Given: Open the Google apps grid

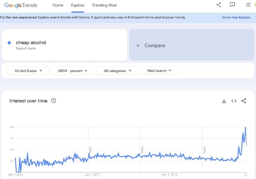Looking at the screenshot, I should [x=248, y=5].
